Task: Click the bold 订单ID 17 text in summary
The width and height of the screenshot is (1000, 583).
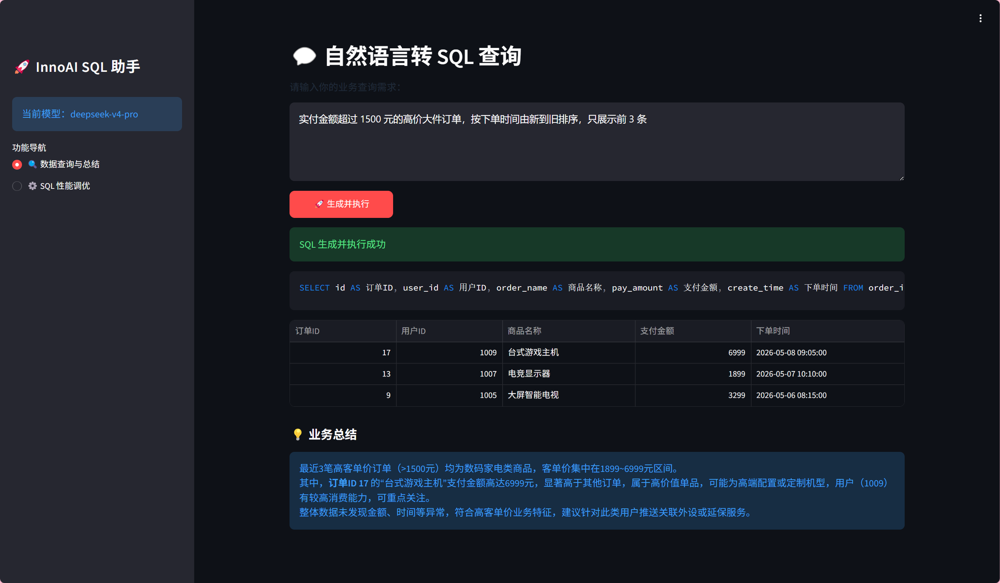Action: click(x=348, y=483)
